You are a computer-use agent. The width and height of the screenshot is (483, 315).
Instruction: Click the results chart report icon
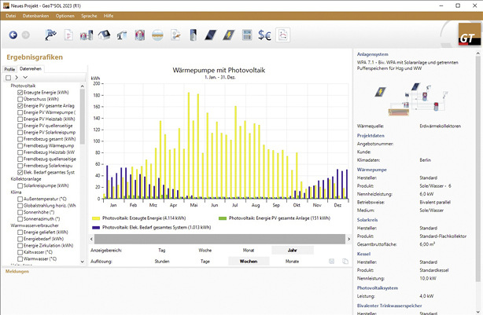[282, 35]
